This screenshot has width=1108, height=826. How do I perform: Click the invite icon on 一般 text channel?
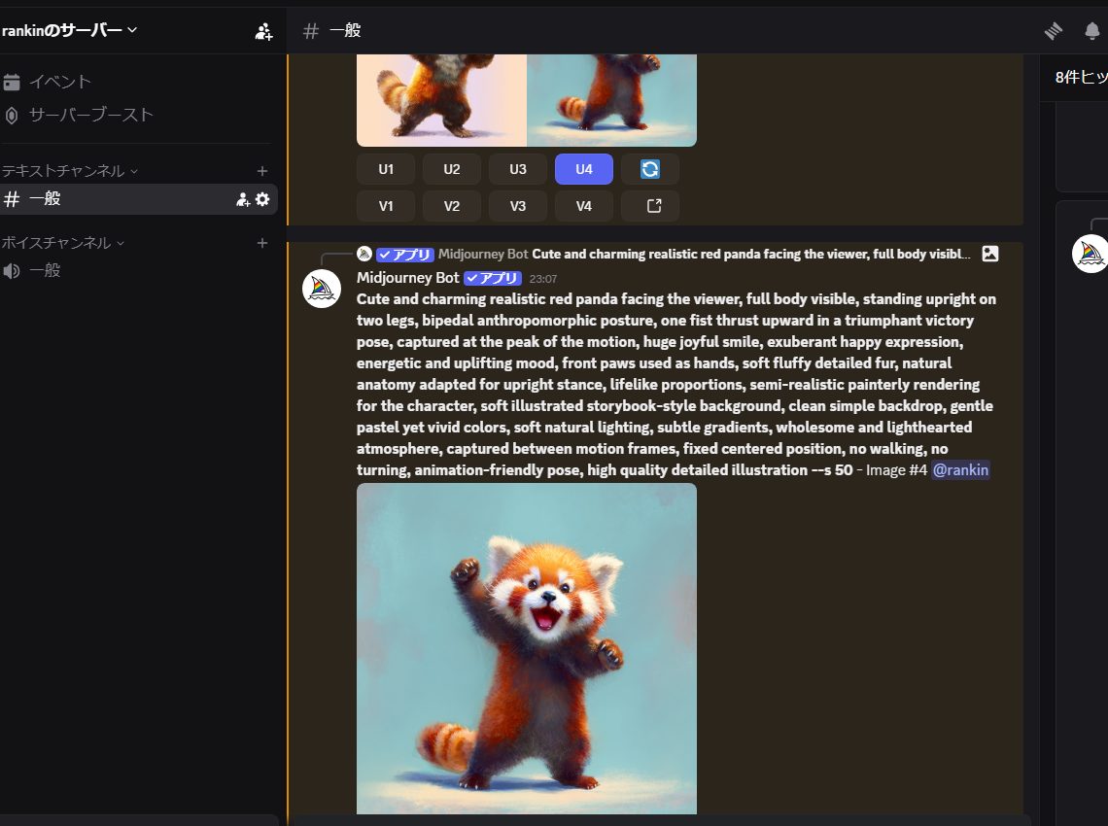243,199
